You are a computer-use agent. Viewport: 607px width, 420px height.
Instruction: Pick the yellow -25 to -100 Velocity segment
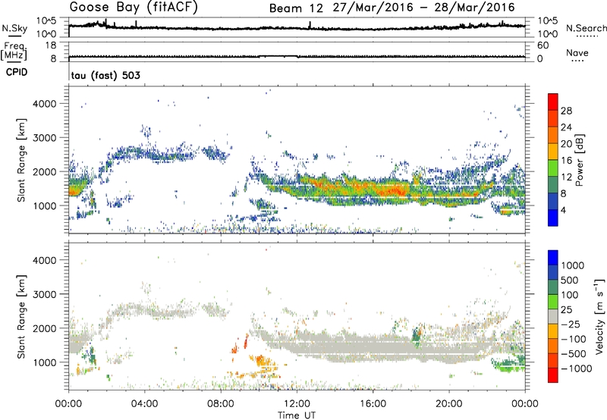pyautogui.click(x=553, y=331)
